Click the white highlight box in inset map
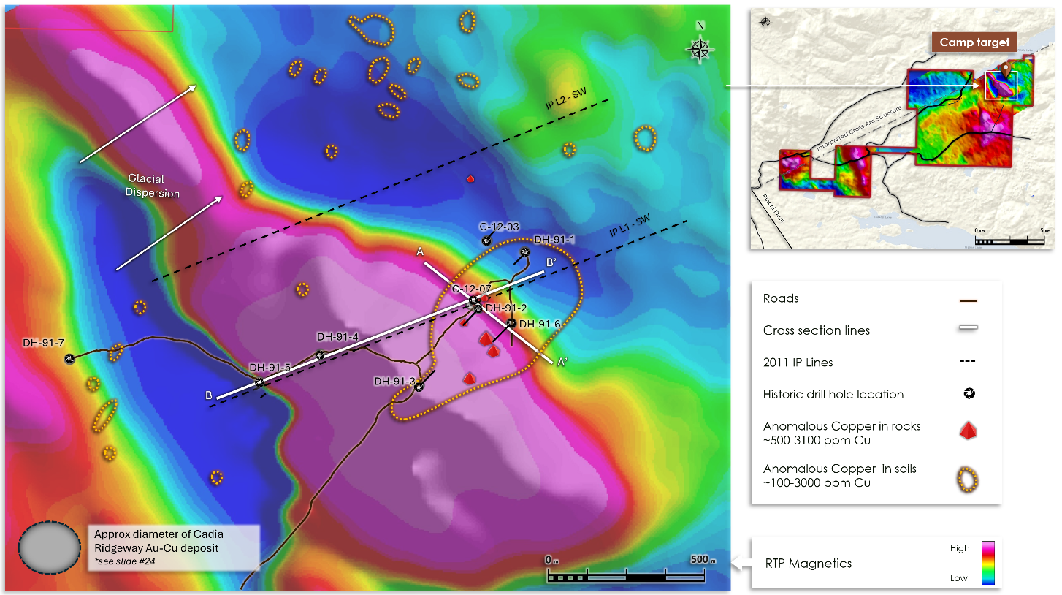The image size is (1062, 595). [1001, 86]
